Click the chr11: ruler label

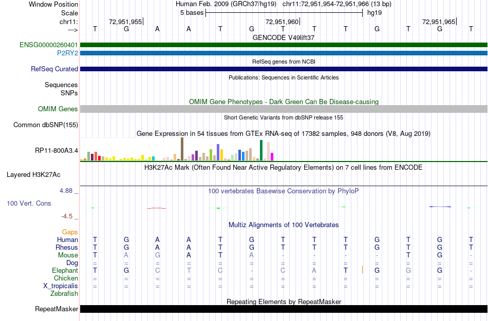pyautogui.click(x=69, y=22)
